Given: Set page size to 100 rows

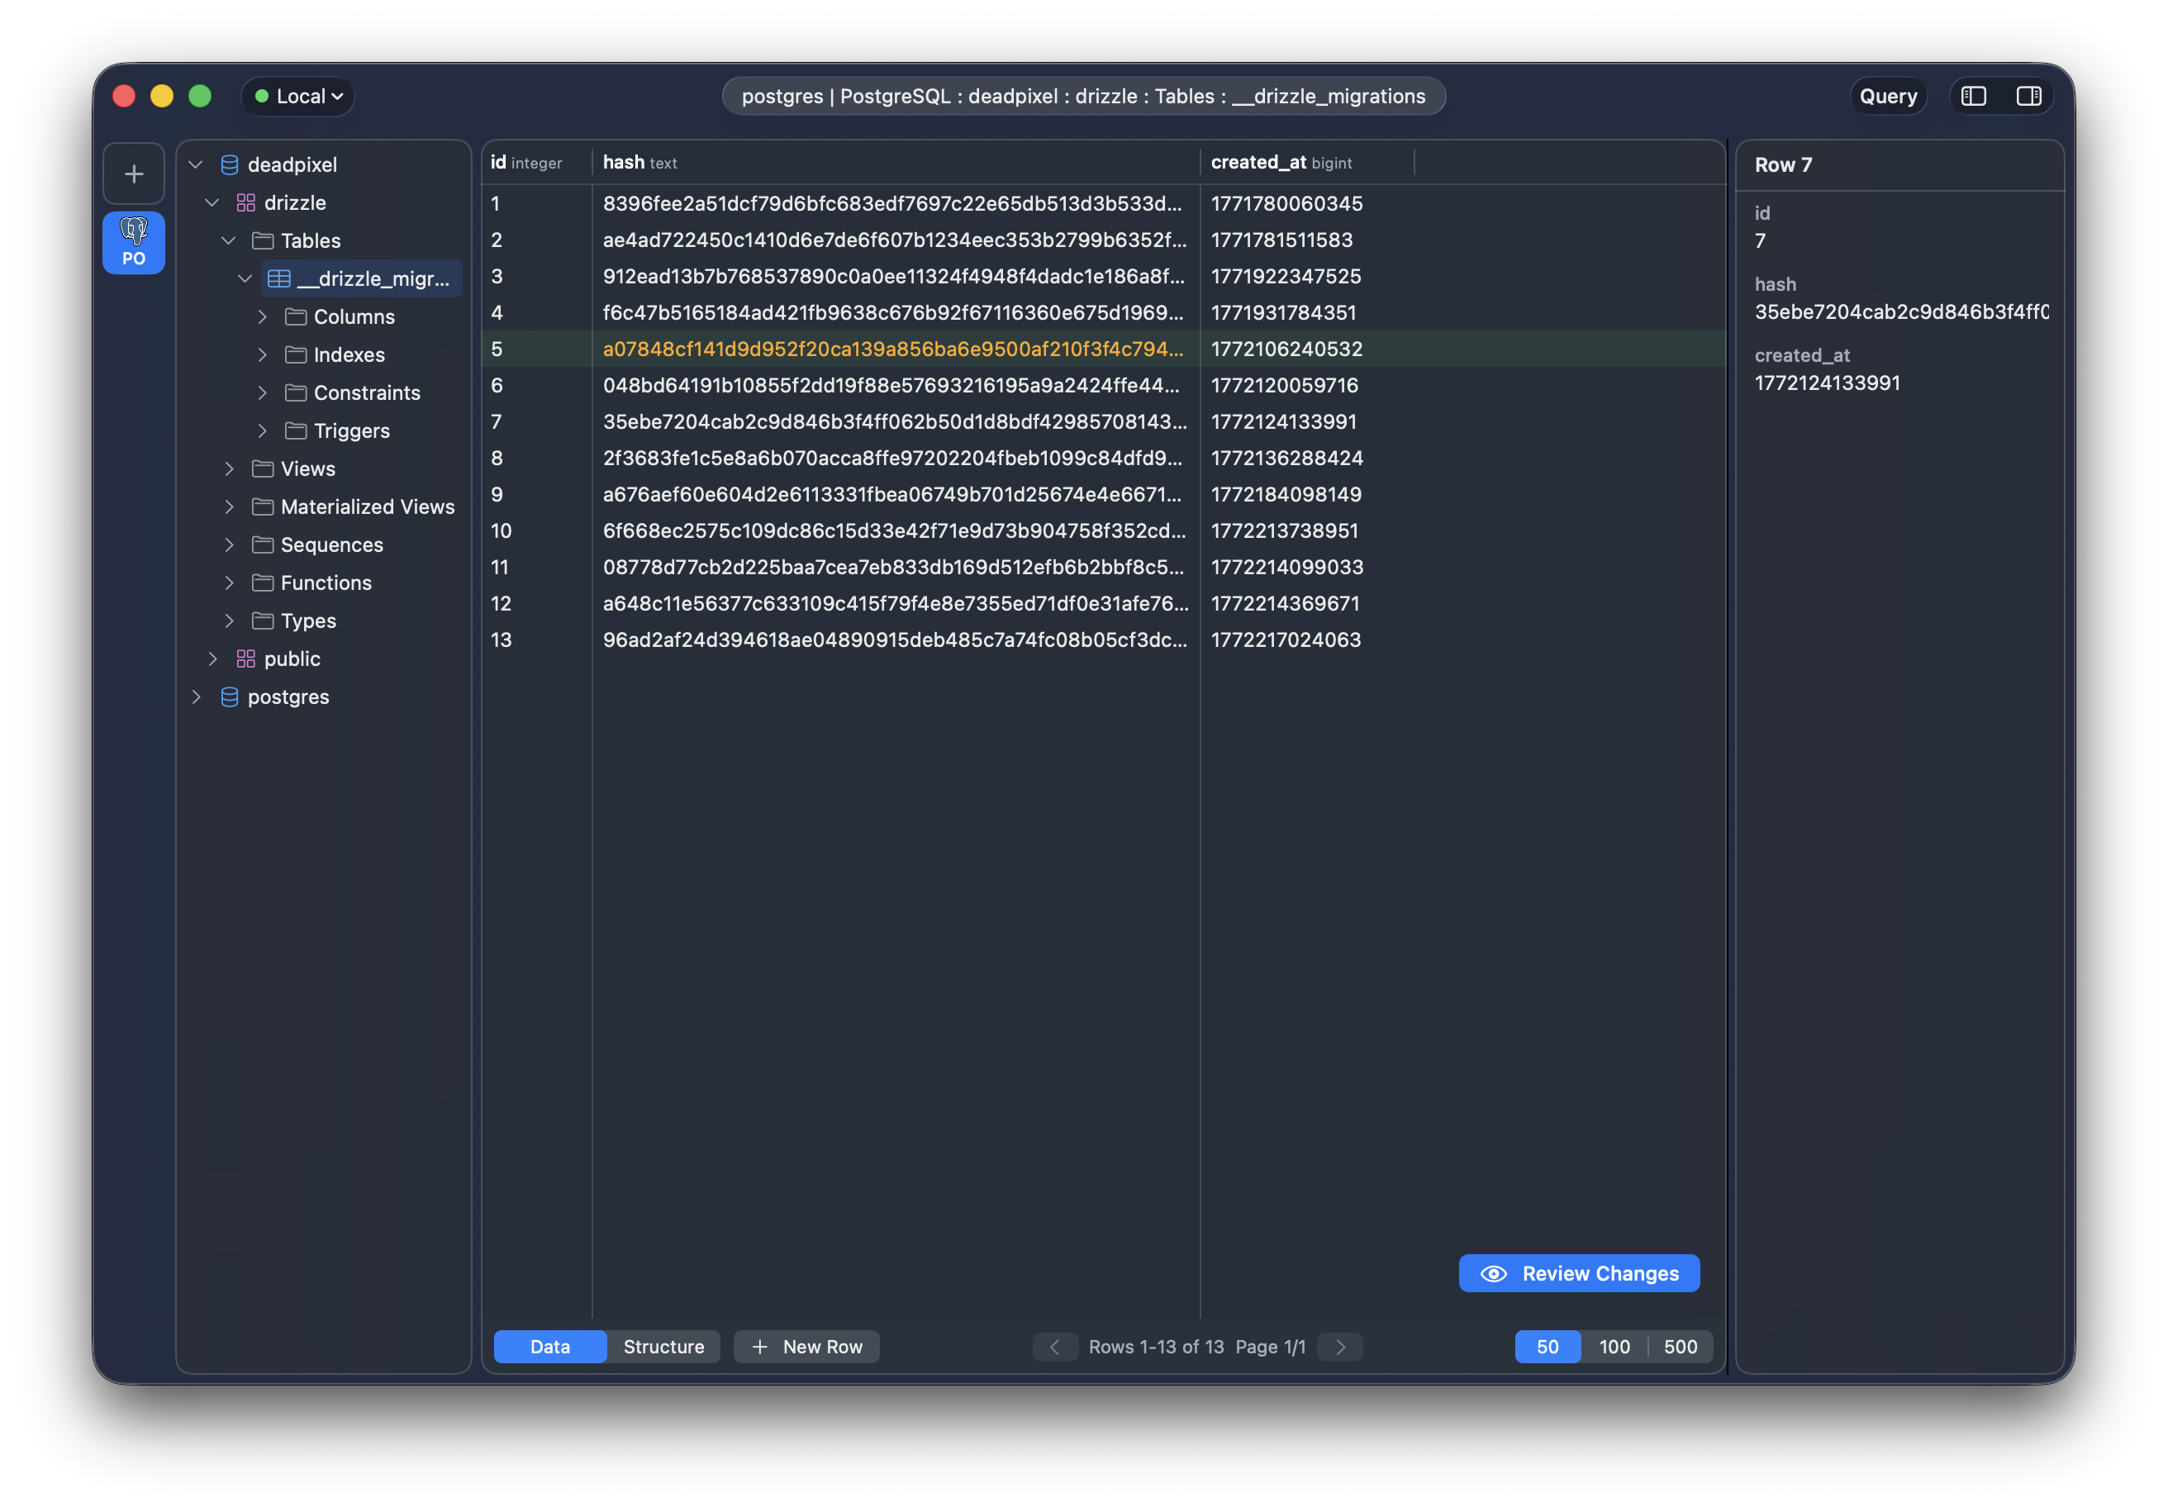Looking at the screenshot, I should 1614,1347.
